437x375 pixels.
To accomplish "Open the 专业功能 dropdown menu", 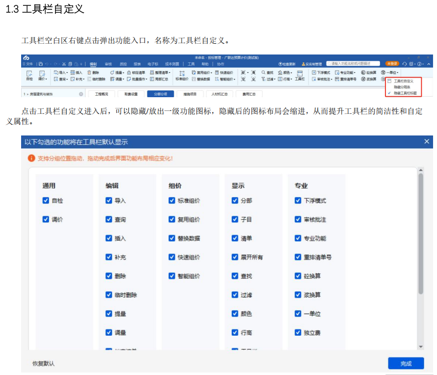I will point(349,73).
